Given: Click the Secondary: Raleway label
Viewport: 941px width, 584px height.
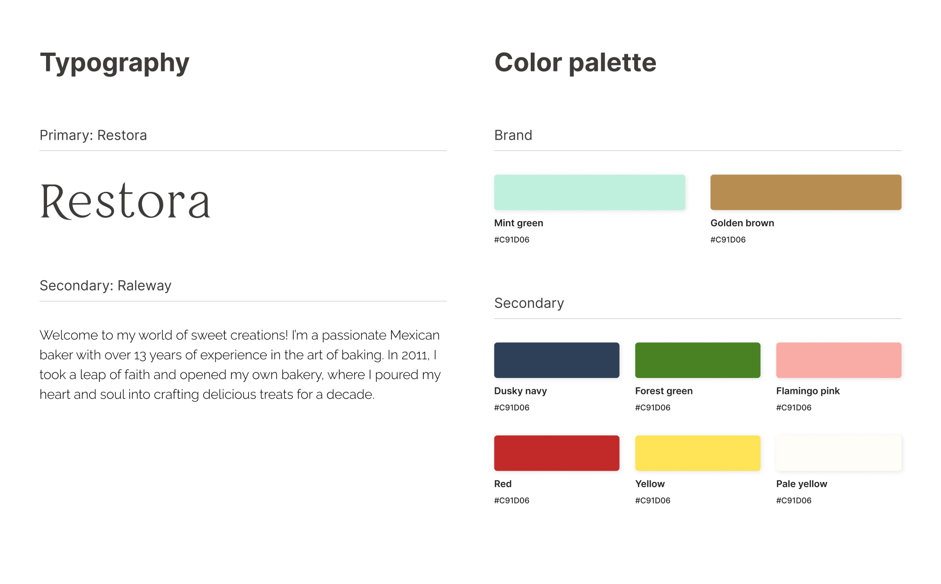Looking at the screenshot, I should tap(105, 286).
